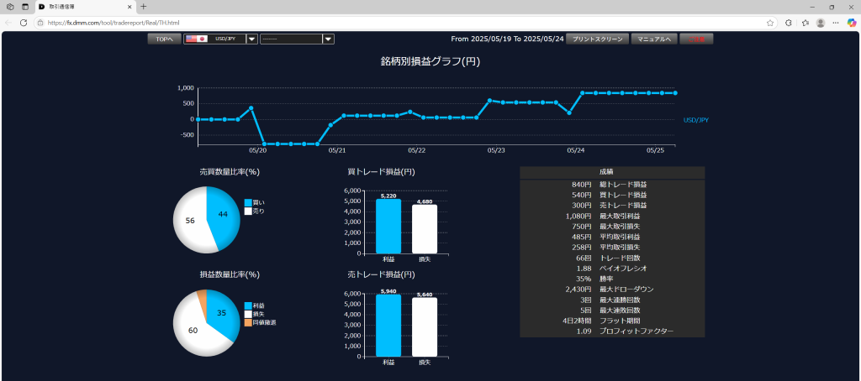The image size is (861, 381).
Task: Close the 取引通信簿 tab
Action: coord(129,7)
